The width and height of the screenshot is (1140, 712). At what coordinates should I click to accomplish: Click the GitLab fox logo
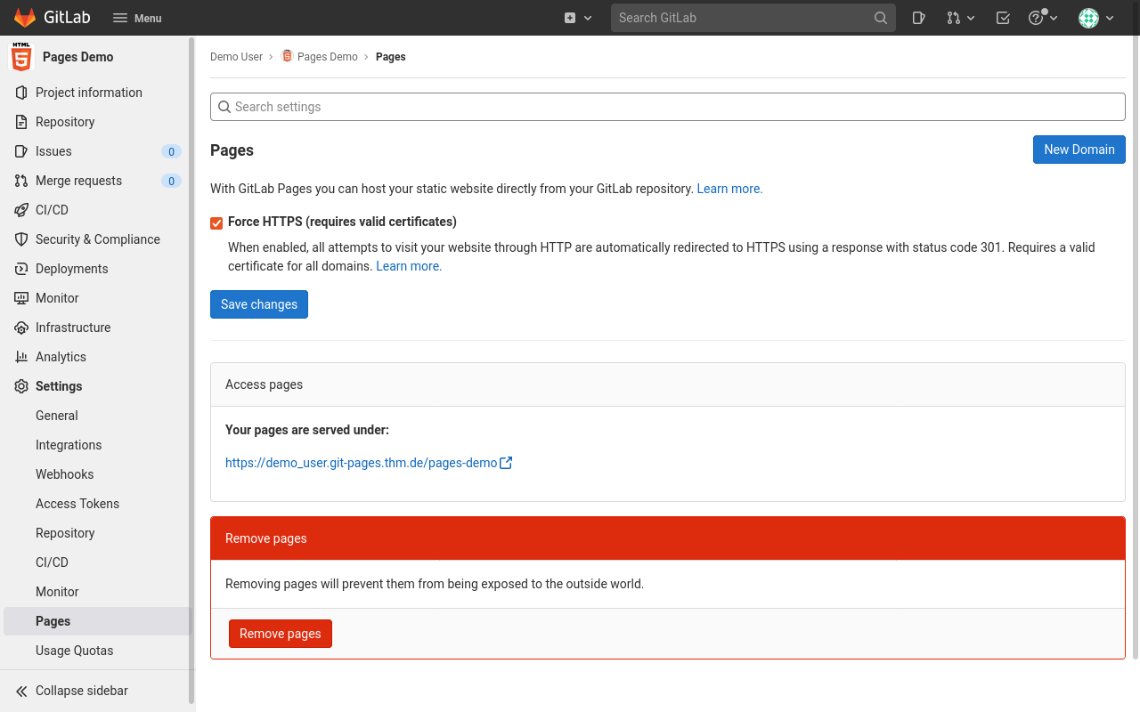pyautogui.click(x=25, y=18)
